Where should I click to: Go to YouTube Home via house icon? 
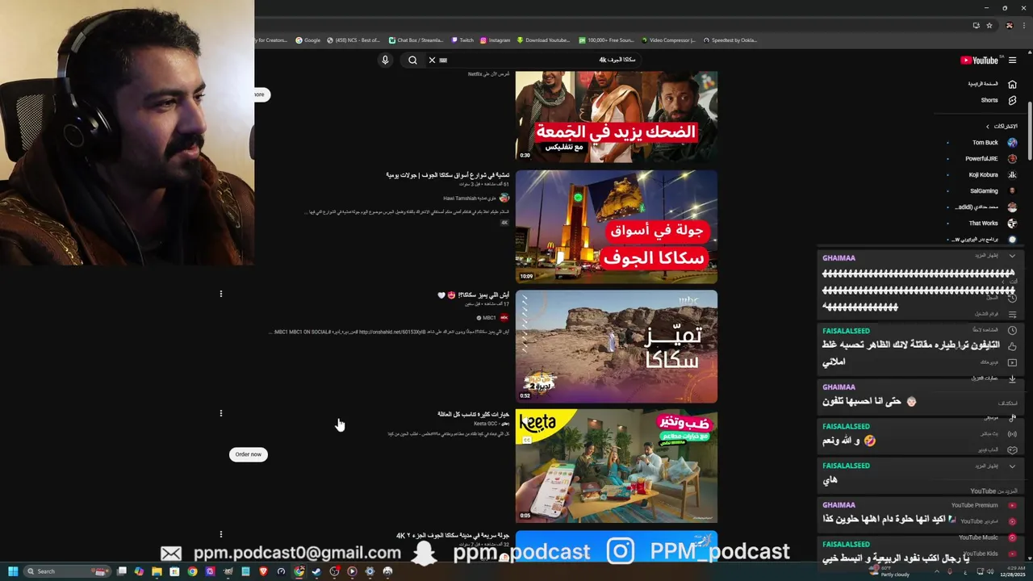[x=1012, y=84]
